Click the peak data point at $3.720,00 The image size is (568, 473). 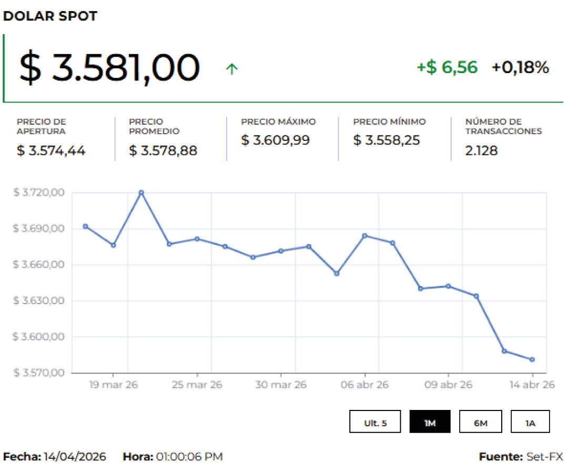(x=141, y=192)
